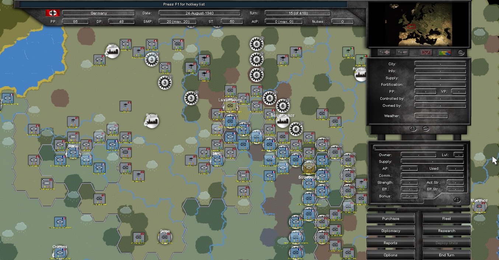Image resolution: width=499 pixels, height=260 pixels.
Task: Click the Press F1 for hotkey list bar
Action: [x=183, y=4]
